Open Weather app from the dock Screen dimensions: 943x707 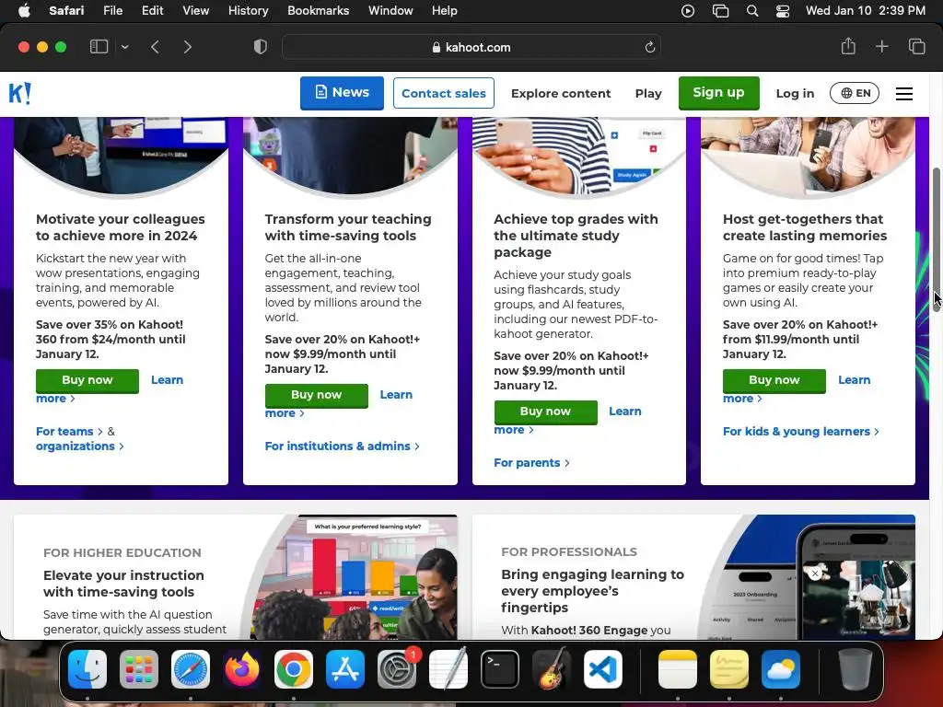tap(781, 669)
